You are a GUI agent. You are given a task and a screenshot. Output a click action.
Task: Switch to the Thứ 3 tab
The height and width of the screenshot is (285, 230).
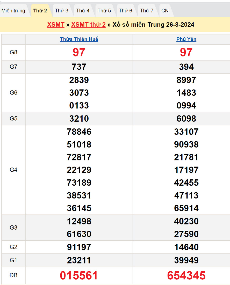[62, 11]
